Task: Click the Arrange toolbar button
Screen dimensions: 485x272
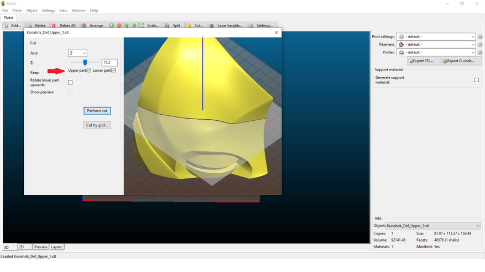Action: pyautogui.click(x=93, y=25)
